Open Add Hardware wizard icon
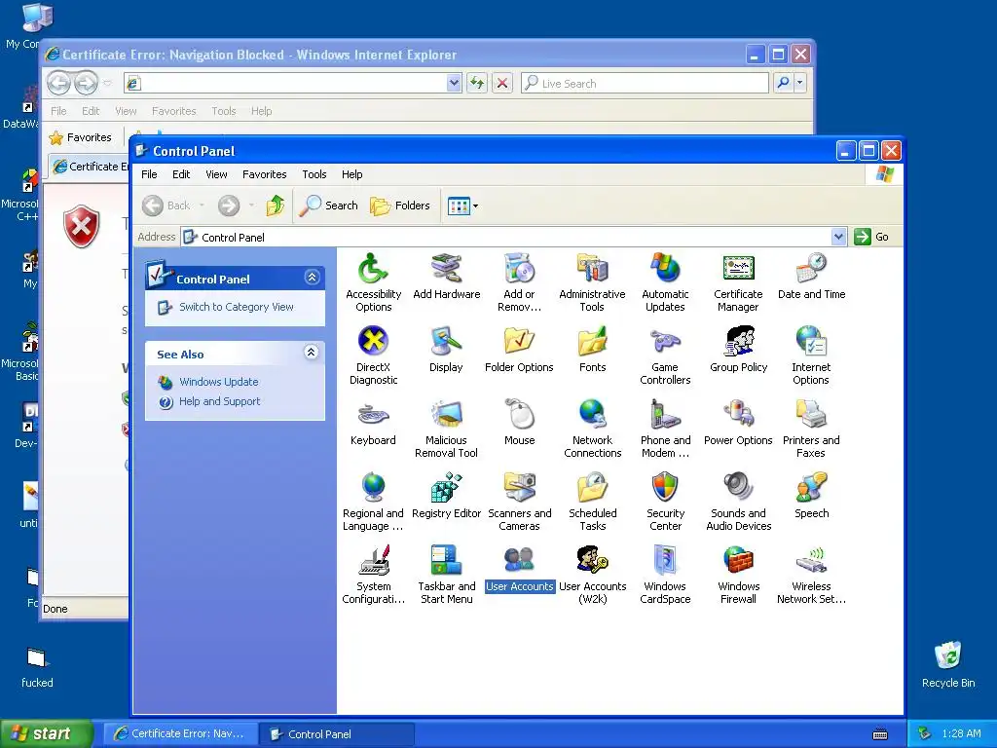997x748 pixels. tap(446, 276)
